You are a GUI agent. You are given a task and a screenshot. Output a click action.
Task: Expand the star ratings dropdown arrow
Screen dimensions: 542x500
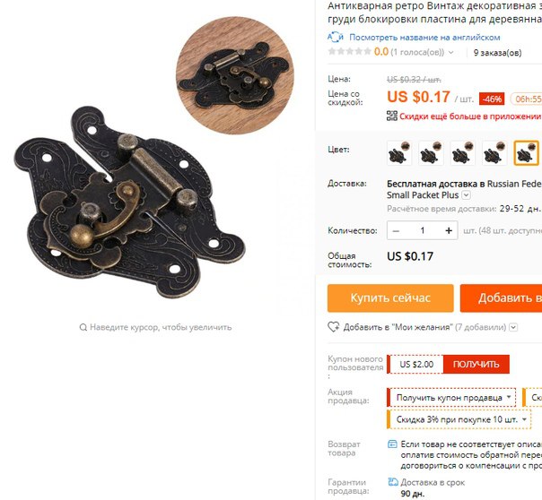click(x=450, y=53)
